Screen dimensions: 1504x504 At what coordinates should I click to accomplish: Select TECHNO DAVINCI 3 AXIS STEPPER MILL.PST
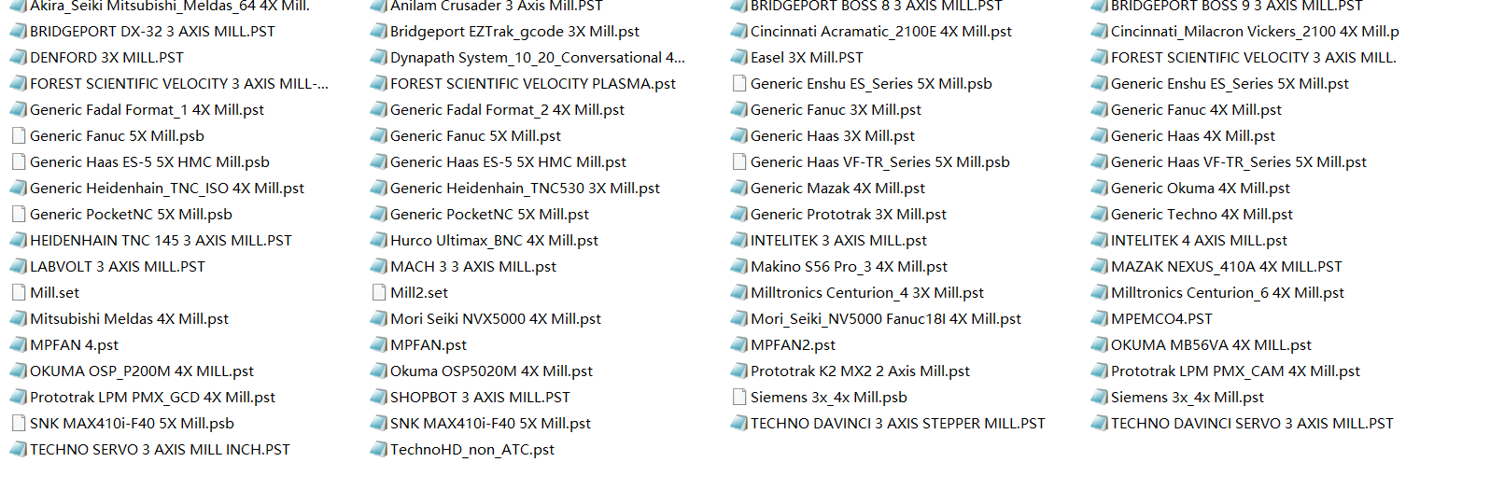click(898, 423)
